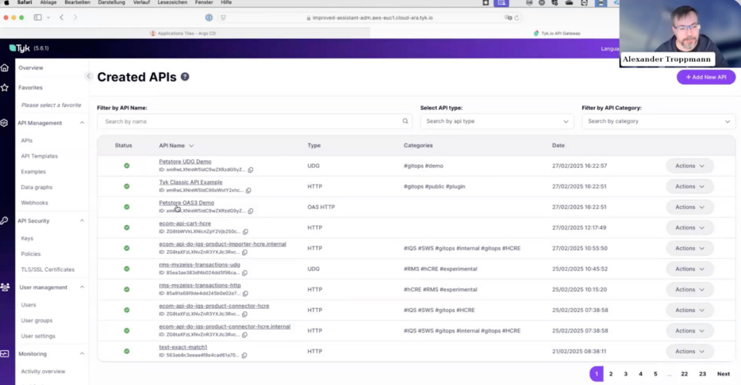Image resolution: width=741 pixels, height=385 pixels.
Task: Open API Templates in sidebar
Action: (x=39, y=156)
